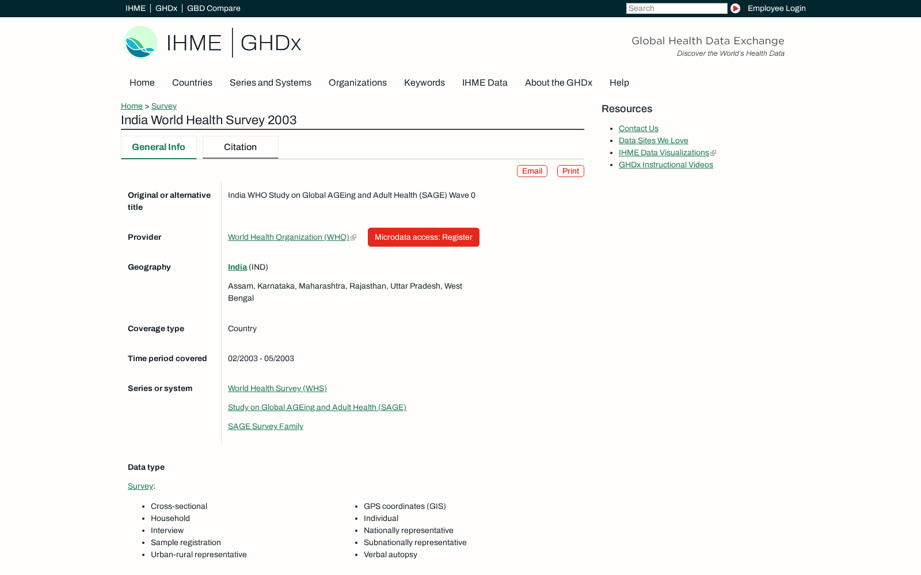Open World Health Organization (WHO) provider link
This screenshot has width=921, height=575.
[288, 237]
